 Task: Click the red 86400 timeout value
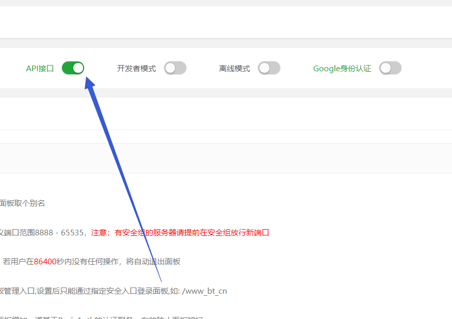(45, 262)
